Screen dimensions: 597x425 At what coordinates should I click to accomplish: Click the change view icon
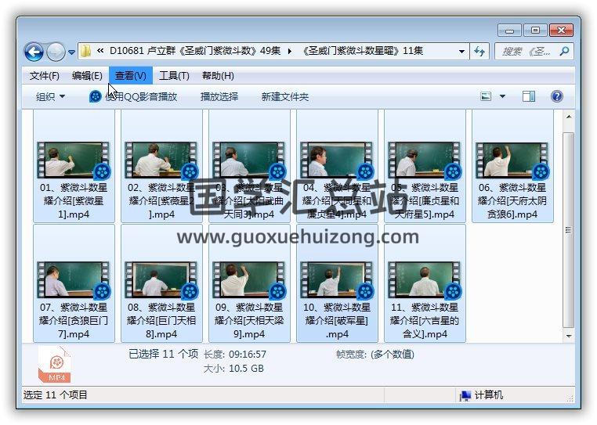tap(486, 96)
